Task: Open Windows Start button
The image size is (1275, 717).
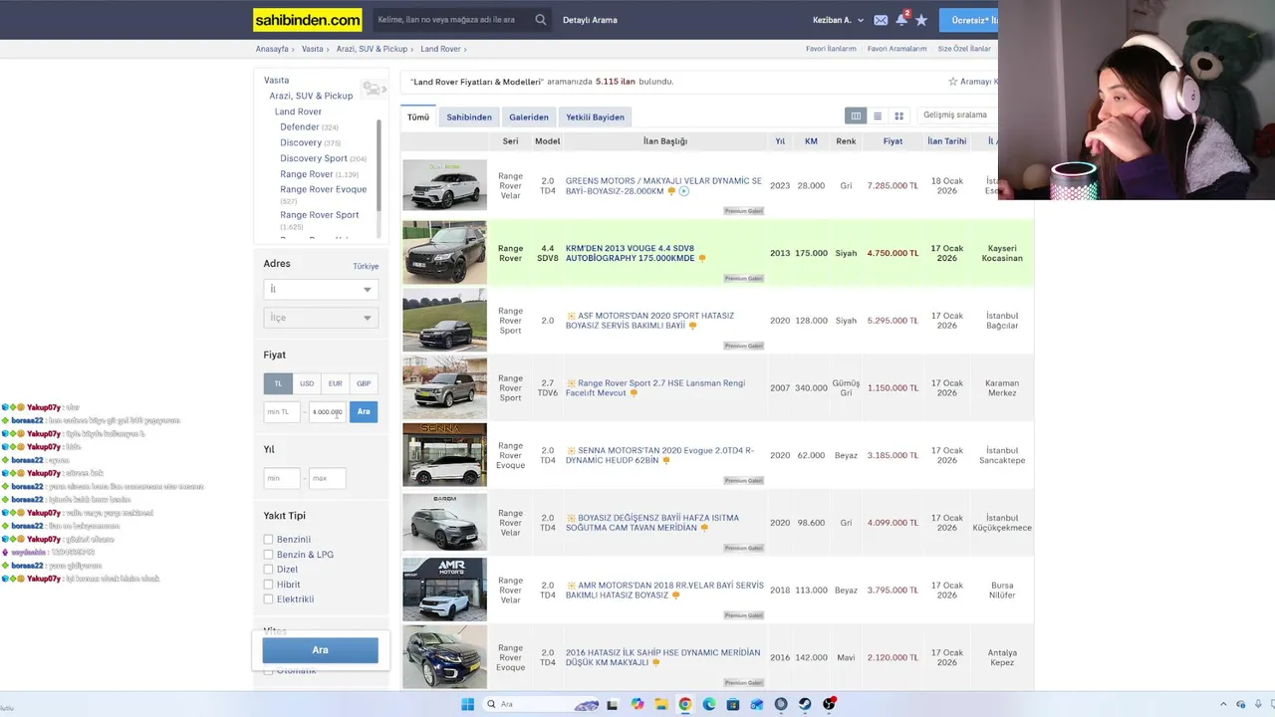Action: [467, 704]
